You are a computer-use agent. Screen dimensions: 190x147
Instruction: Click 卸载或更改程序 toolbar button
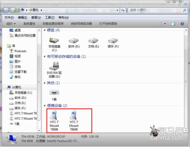click(53, 23)
